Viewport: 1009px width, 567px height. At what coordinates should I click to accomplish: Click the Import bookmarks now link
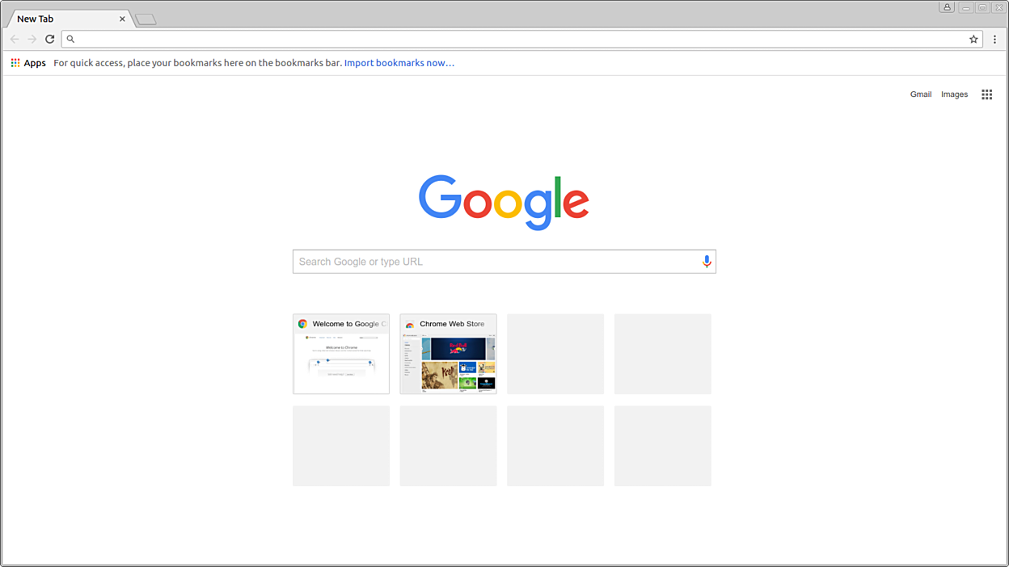[x=399, y=63]
